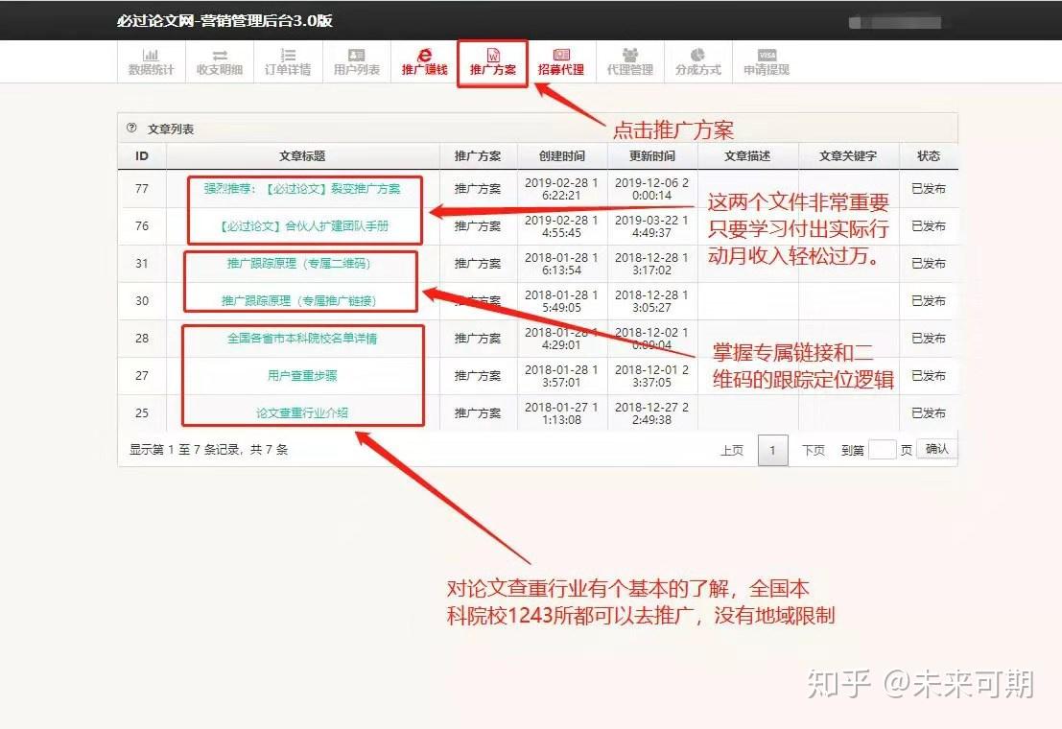
Task: Click the 更新时间 column header
Action: [x=651, y=156]
